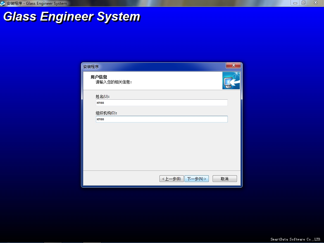Screen dimensions: 324x243
Task: Minimize the Glass Engineer System installer window
Action: tap(295, 3)
